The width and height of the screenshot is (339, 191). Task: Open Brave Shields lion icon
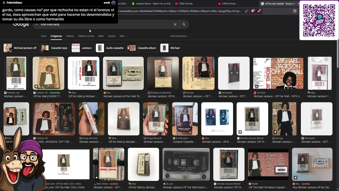(x=253, y=11)
